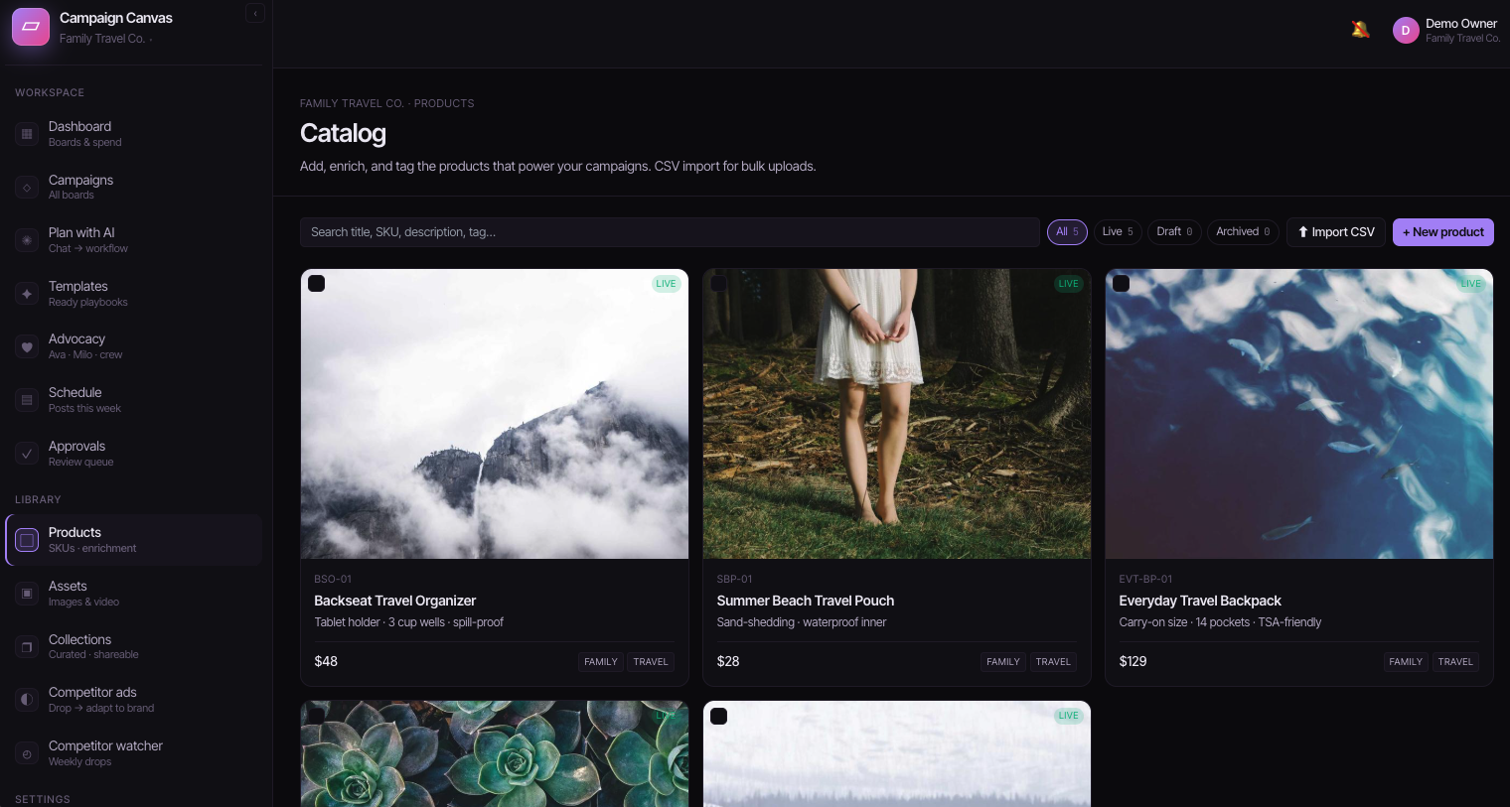Tick the Everyday Travel Backpack checkbox
The image size is (1510, 807).
(1122, 284)
